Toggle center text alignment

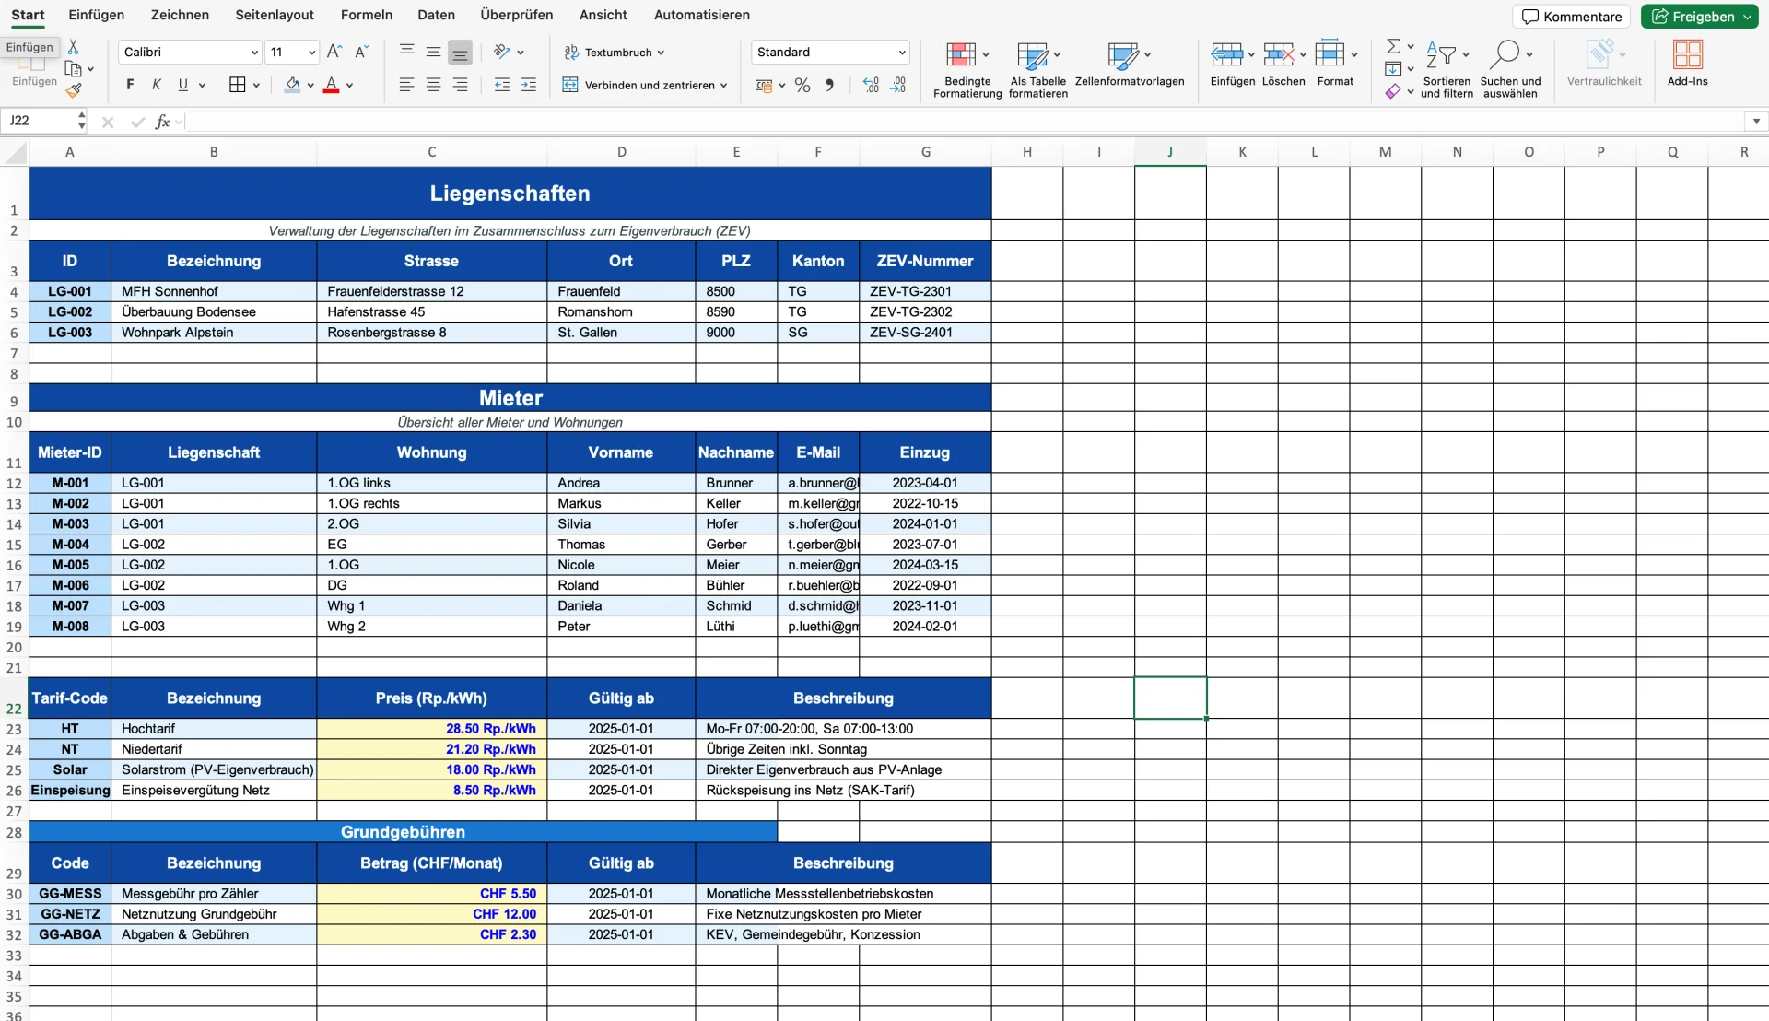[433, 85]
